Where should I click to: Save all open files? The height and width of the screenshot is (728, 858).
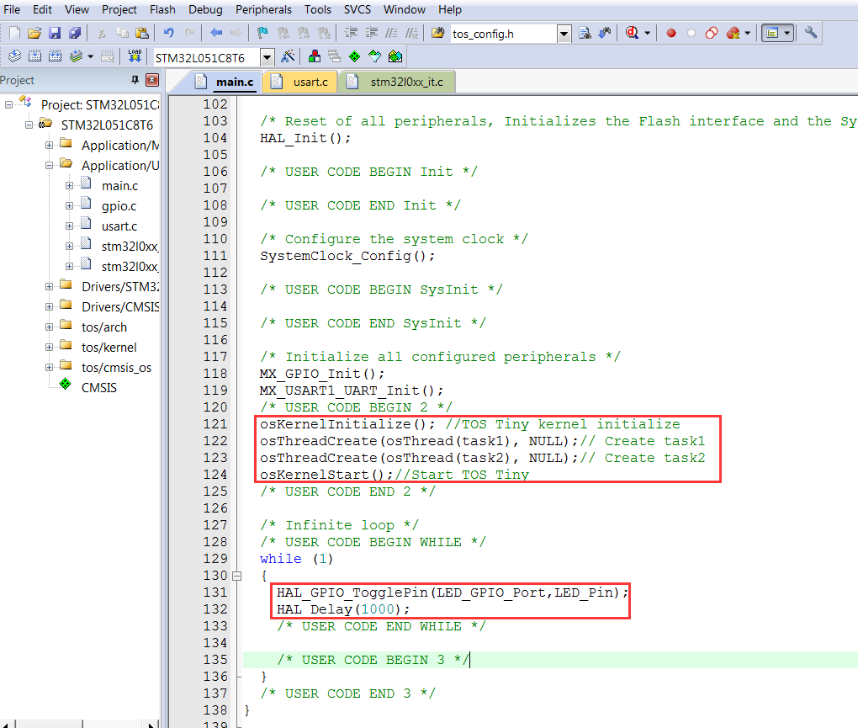click(75, 34)
